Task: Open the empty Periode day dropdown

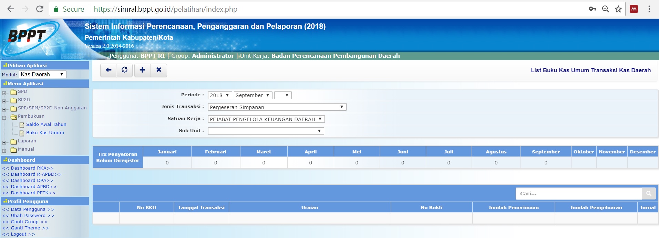Action: [283, 95]
